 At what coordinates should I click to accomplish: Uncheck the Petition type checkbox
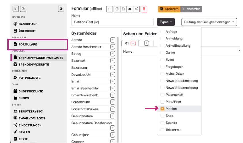(162, 109)
